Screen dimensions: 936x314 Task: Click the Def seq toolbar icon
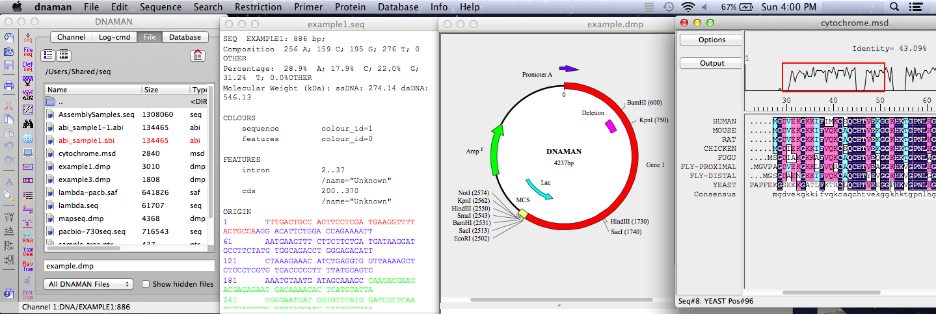tap(28, 66)
